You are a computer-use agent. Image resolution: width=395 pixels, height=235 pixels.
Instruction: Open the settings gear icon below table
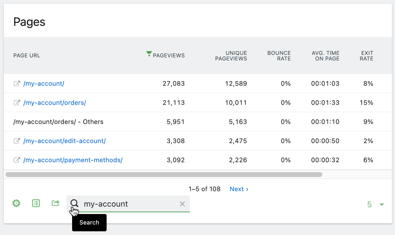coord(16,203)
